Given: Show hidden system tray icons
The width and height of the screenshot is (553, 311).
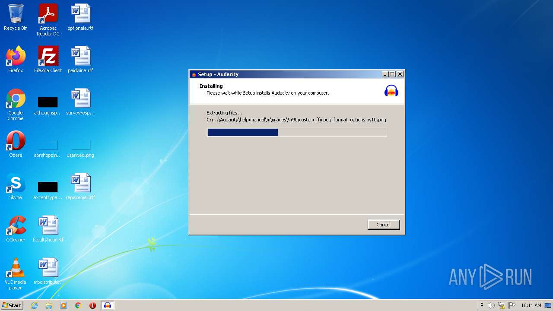Looking at the screenshot, I should point(482,305).
